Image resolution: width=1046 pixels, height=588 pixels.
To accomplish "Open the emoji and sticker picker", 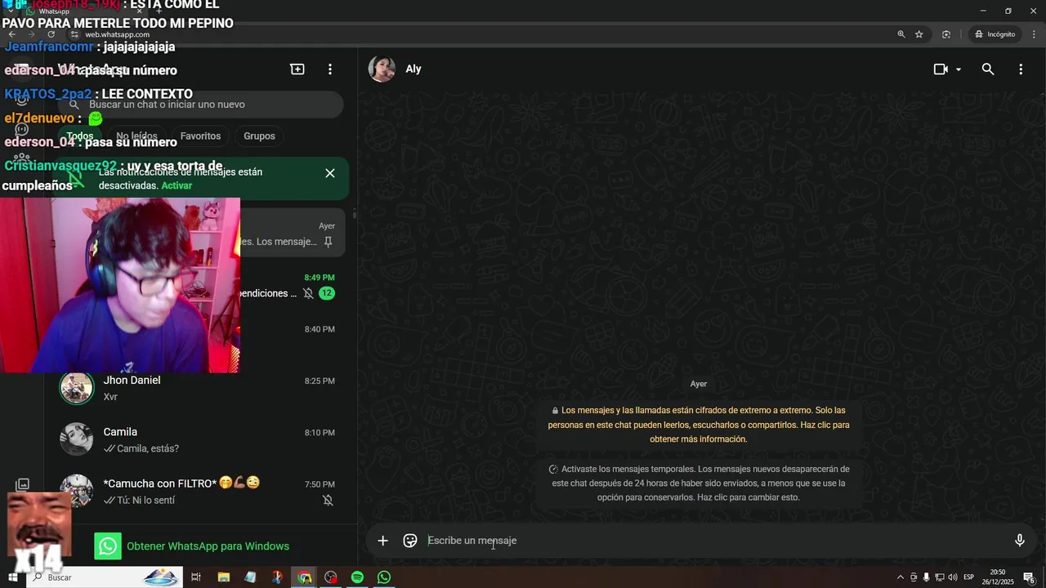I will pyautogui.click(x=410, y=540).
